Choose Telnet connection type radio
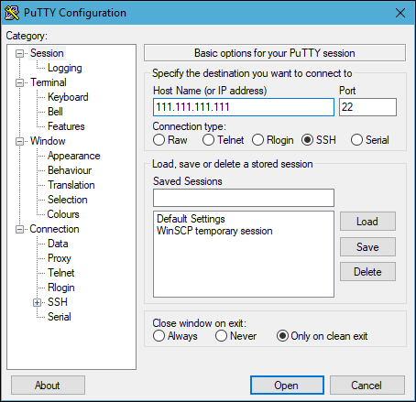416x402 pixels. click(223, 140)
